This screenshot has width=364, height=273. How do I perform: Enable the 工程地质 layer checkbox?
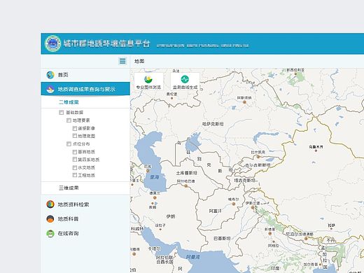tap(75, 175)
